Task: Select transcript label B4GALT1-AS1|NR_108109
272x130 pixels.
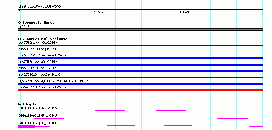Action: pos(38,115)
